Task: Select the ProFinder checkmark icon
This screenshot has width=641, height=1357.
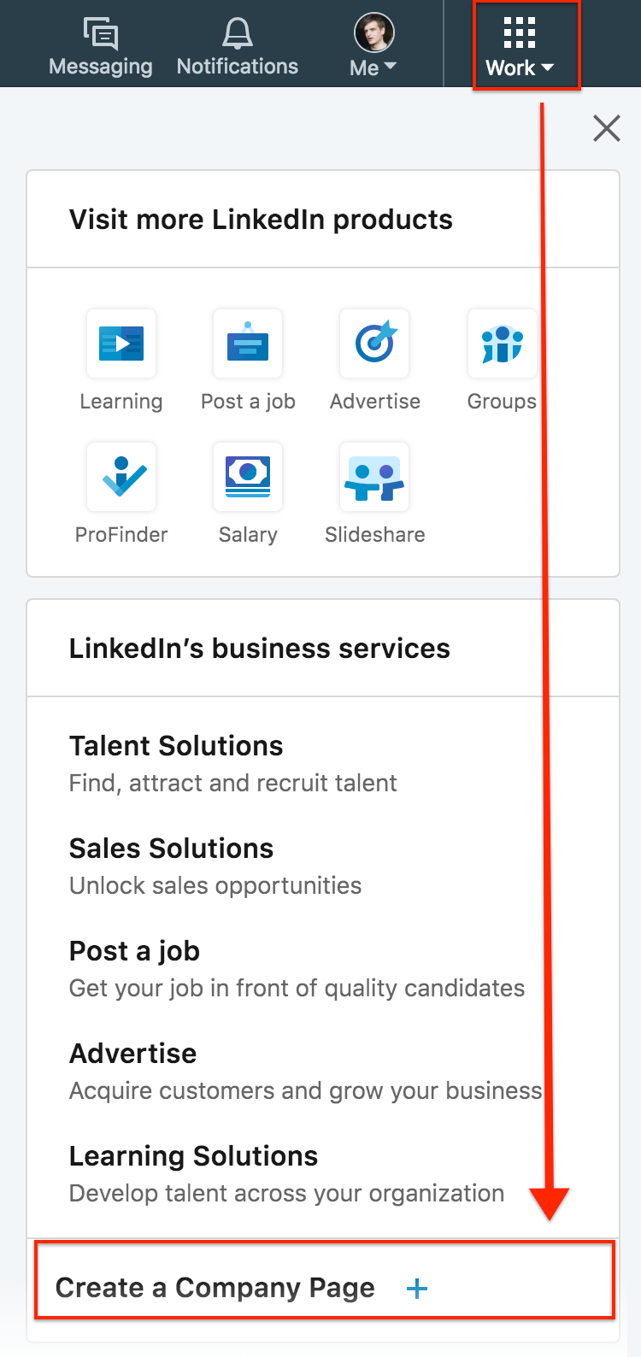Action: pos(121,477)
